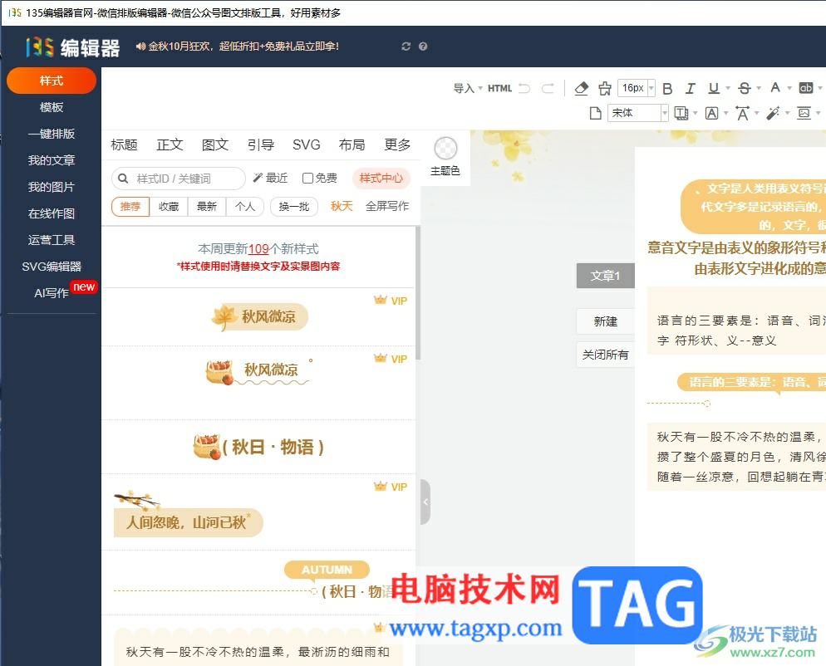Expand the font color options arrow
826x666 pixels.
pyautogui.click(x=789, y=88)
